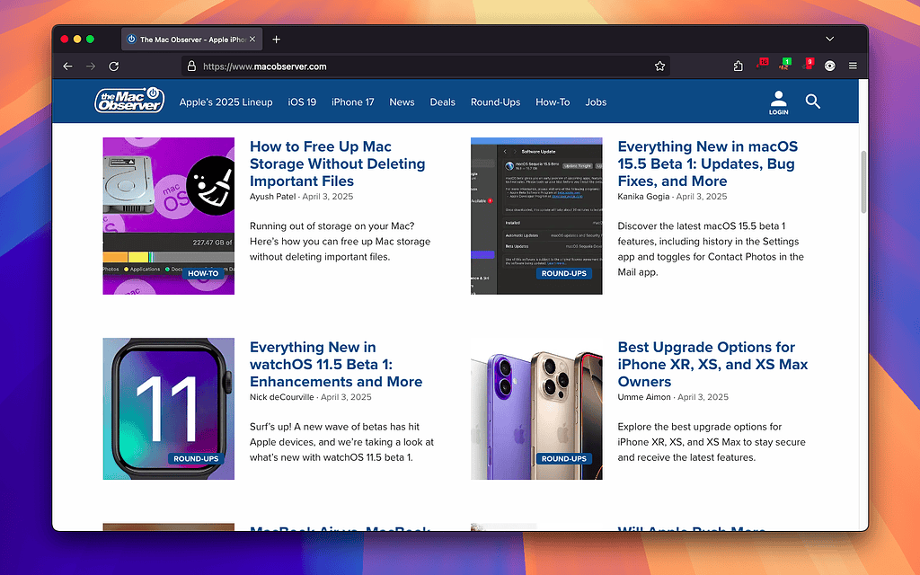
Task: Reload the page using the refresh icon
Action: (x=114, y=66)
